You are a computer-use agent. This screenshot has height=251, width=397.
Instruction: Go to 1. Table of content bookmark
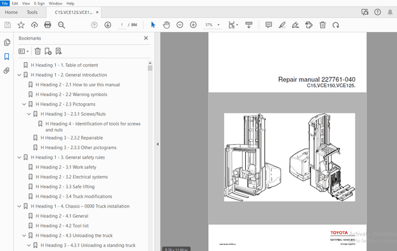coord(64,65)
